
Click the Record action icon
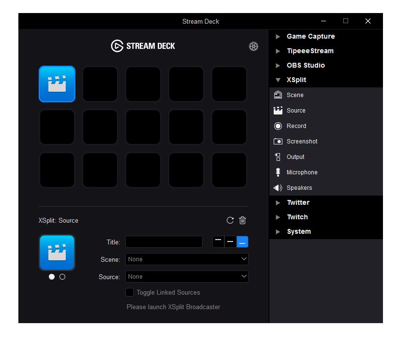(x=278, y=126)
